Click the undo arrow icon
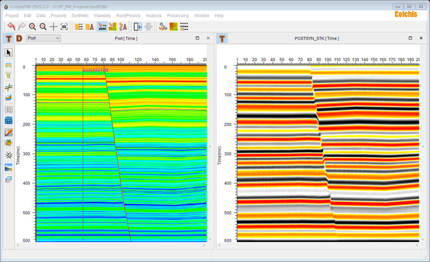430x262 pixels. point(11,27)
